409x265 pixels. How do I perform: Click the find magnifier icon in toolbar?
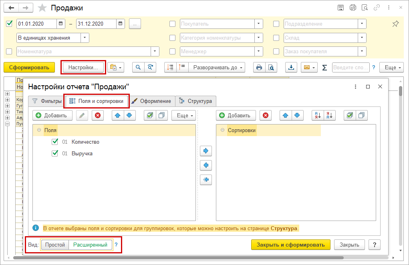pos(138,67)
